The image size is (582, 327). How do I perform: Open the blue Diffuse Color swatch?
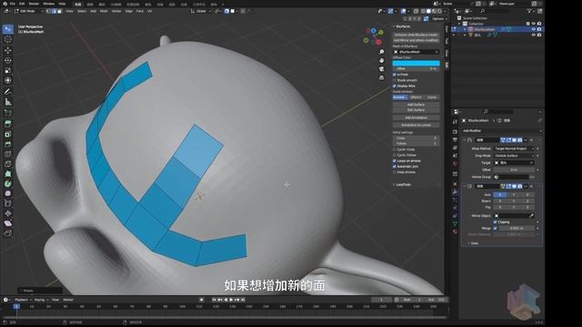[x=416, y=64]
